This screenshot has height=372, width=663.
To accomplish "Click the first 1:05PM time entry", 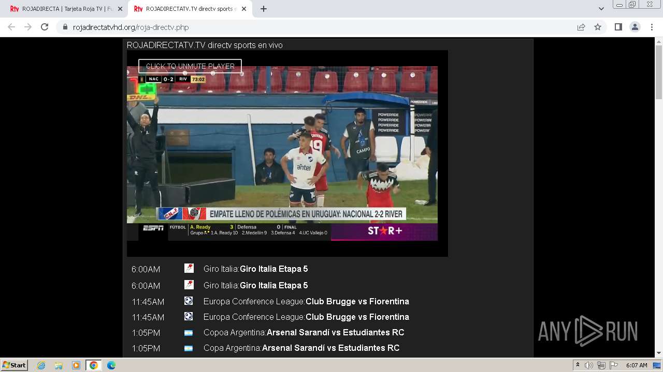I will (x=146, y=333).
